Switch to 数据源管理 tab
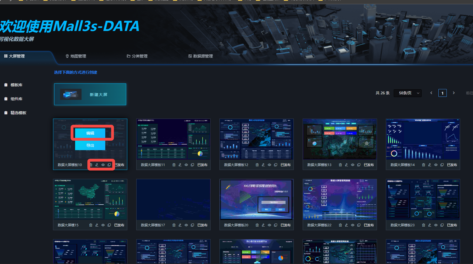The width and height of the screenshot is (473, 264). tap(201, 56)
